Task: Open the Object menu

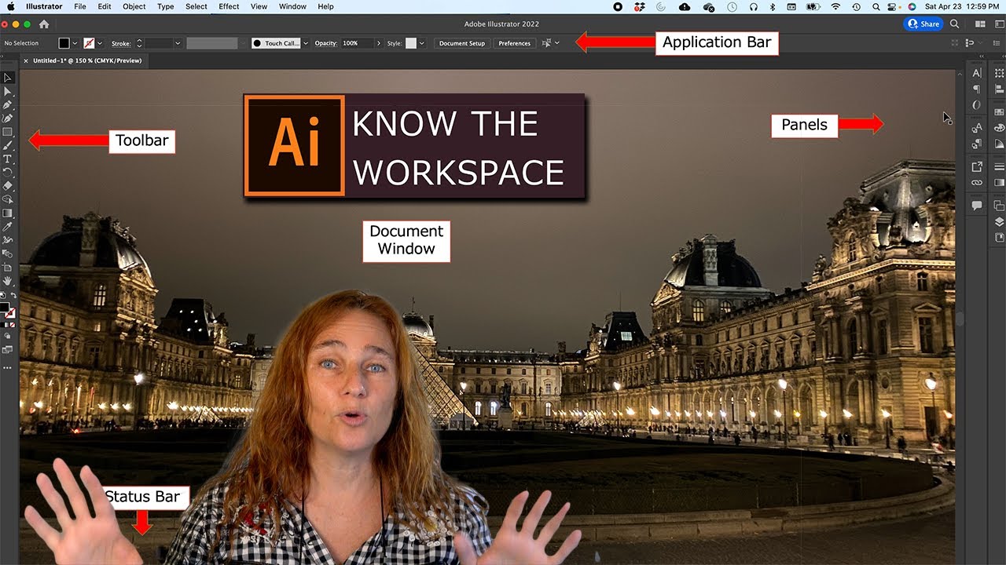Action: (x=134, y=6)
